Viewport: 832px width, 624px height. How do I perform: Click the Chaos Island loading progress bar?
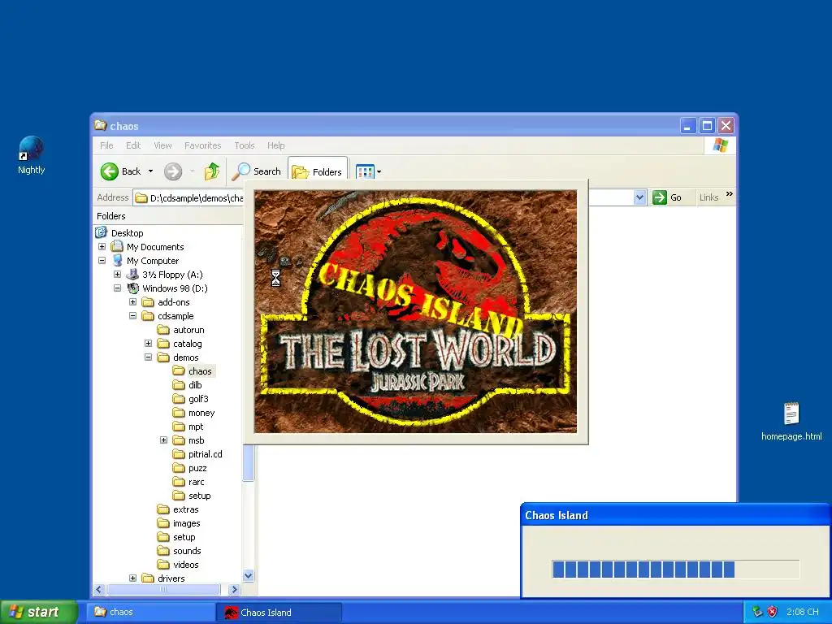(675, 570)
